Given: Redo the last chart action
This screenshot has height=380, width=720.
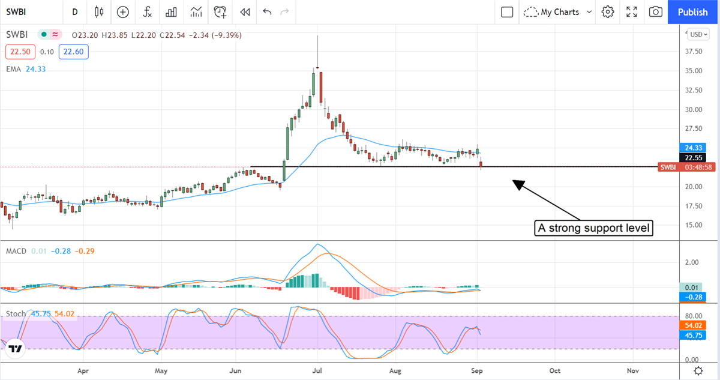Looking at the screenshot, I should 284,11.
